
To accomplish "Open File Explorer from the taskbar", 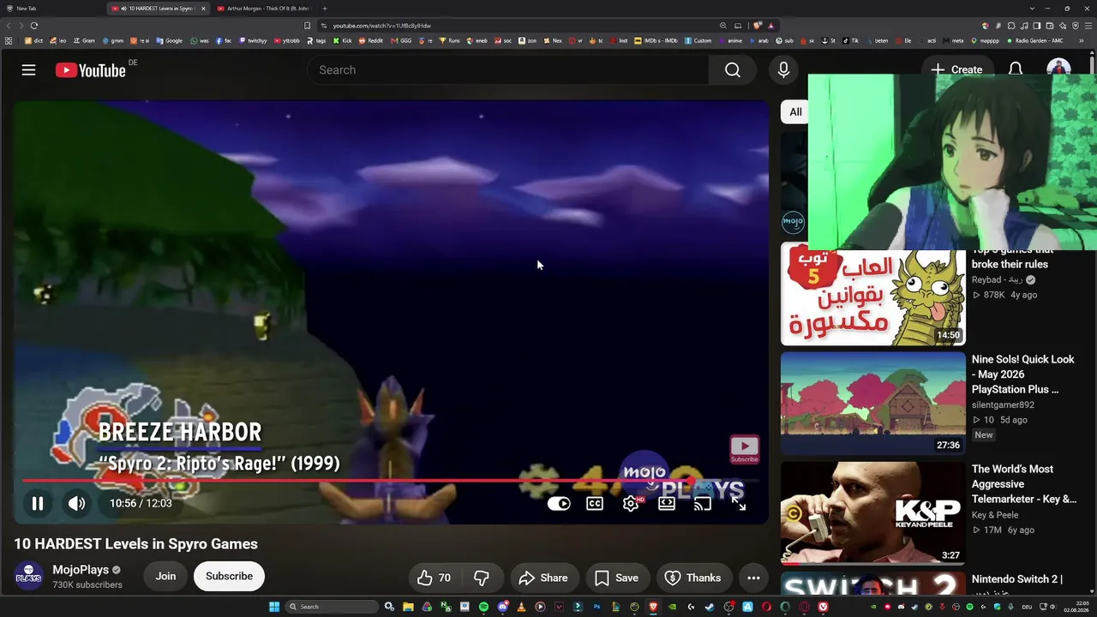I will pyautogui.click(x=408, y=607).
